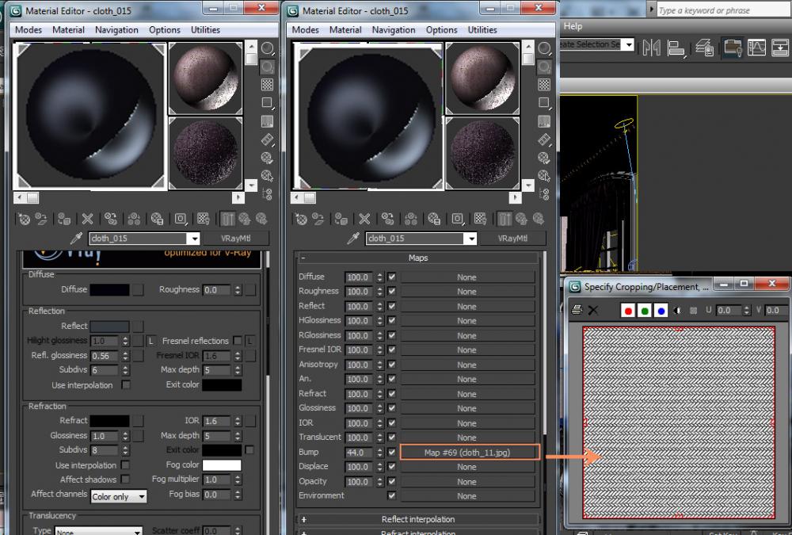Expand Reflect interpolation rollout
The width and height of the screenshot is (792, 535).
(x=418, y=520)
